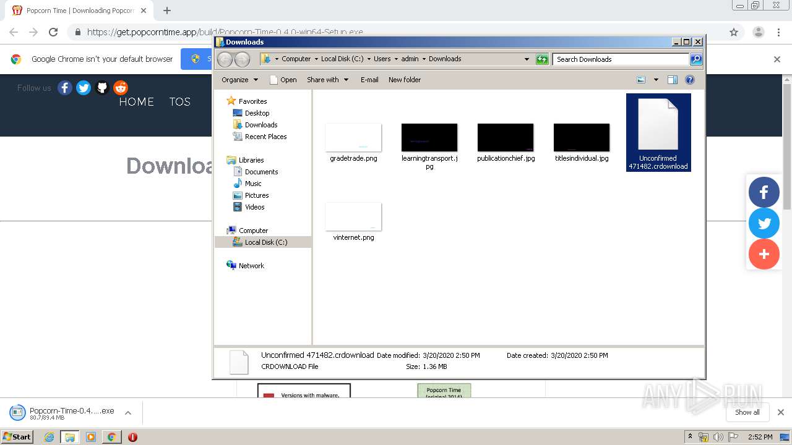
Task: Open HOME in the website nav
Action: [136, 102]
